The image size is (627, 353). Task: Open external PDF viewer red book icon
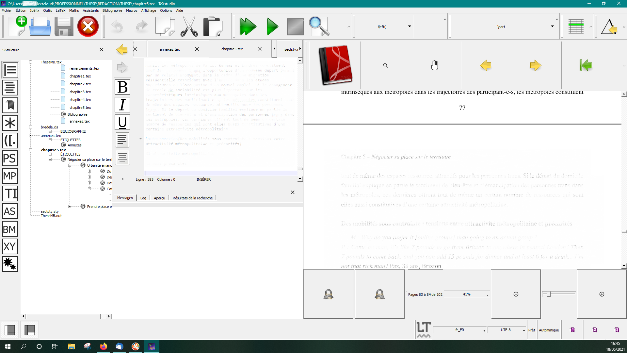coord(335,65)
